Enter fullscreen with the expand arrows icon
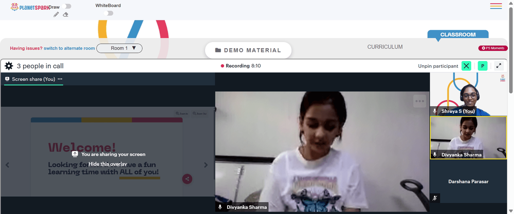 click(x=499, y=66)
